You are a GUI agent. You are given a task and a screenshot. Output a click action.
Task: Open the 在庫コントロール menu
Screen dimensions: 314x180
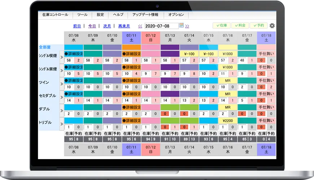coord(55,15)
